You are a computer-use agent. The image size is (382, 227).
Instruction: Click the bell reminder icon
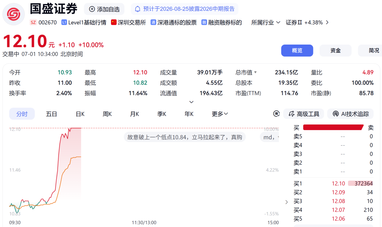[138, 9]
